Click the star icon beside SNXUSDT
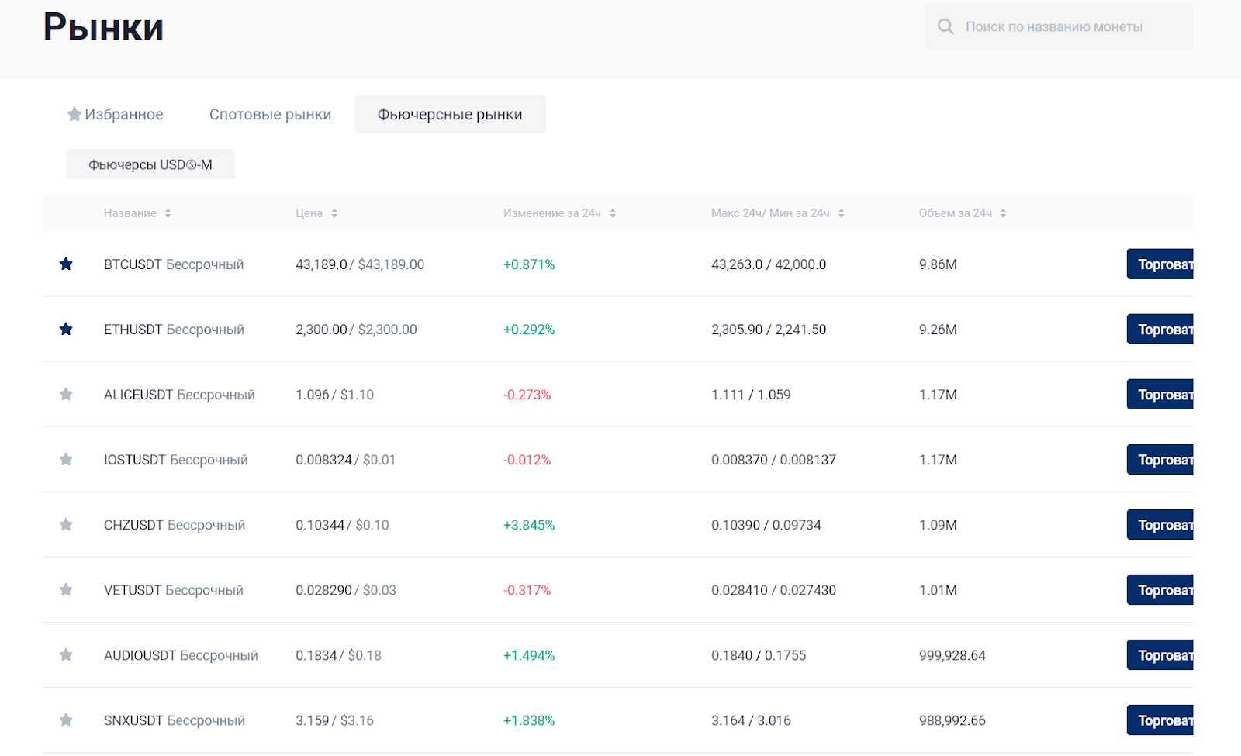1241x756 pixels. (x=66, y=720)
